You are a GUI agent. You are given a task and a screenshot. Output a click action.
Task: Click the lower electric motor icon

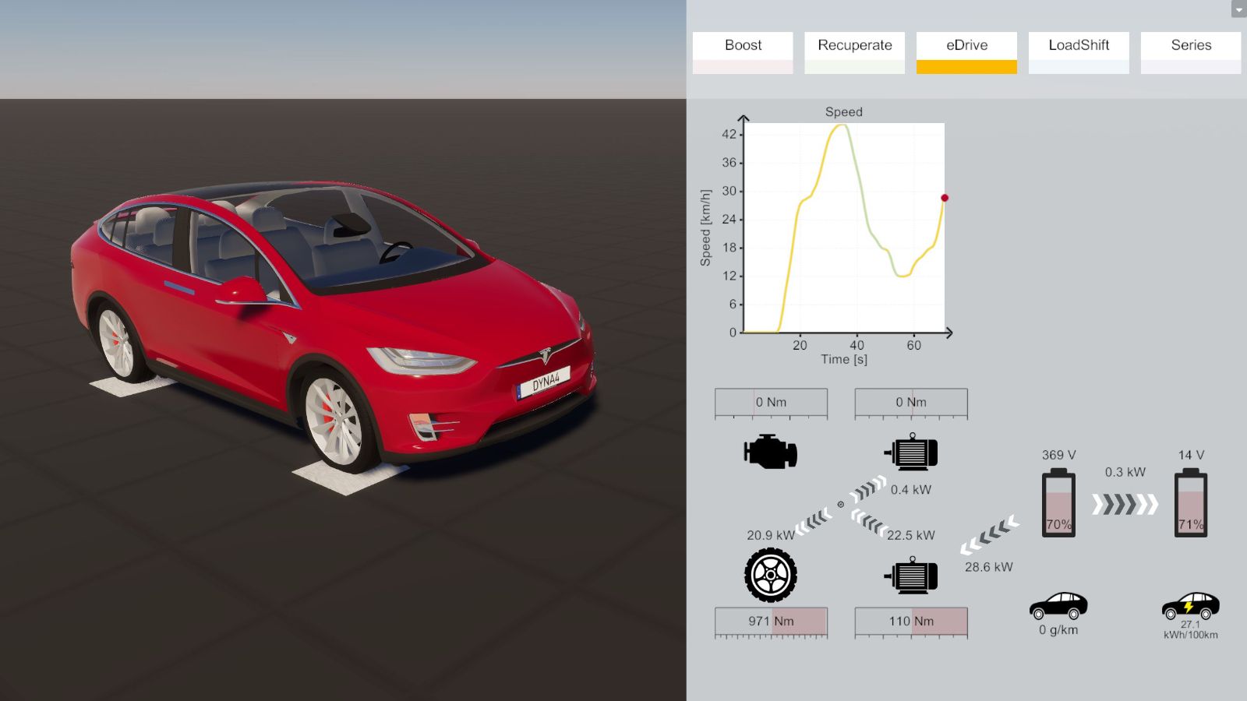(911, 575)
